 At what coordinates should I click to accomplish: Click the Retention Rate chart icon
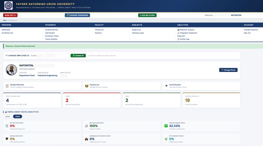[86, 126]
